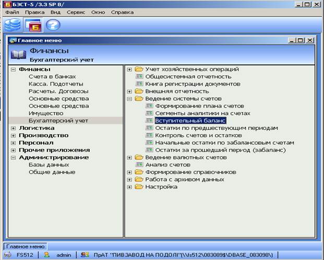Viewport: 324px width, 260px height.
Task: Open the Вид menu
Action: point(55,12)
